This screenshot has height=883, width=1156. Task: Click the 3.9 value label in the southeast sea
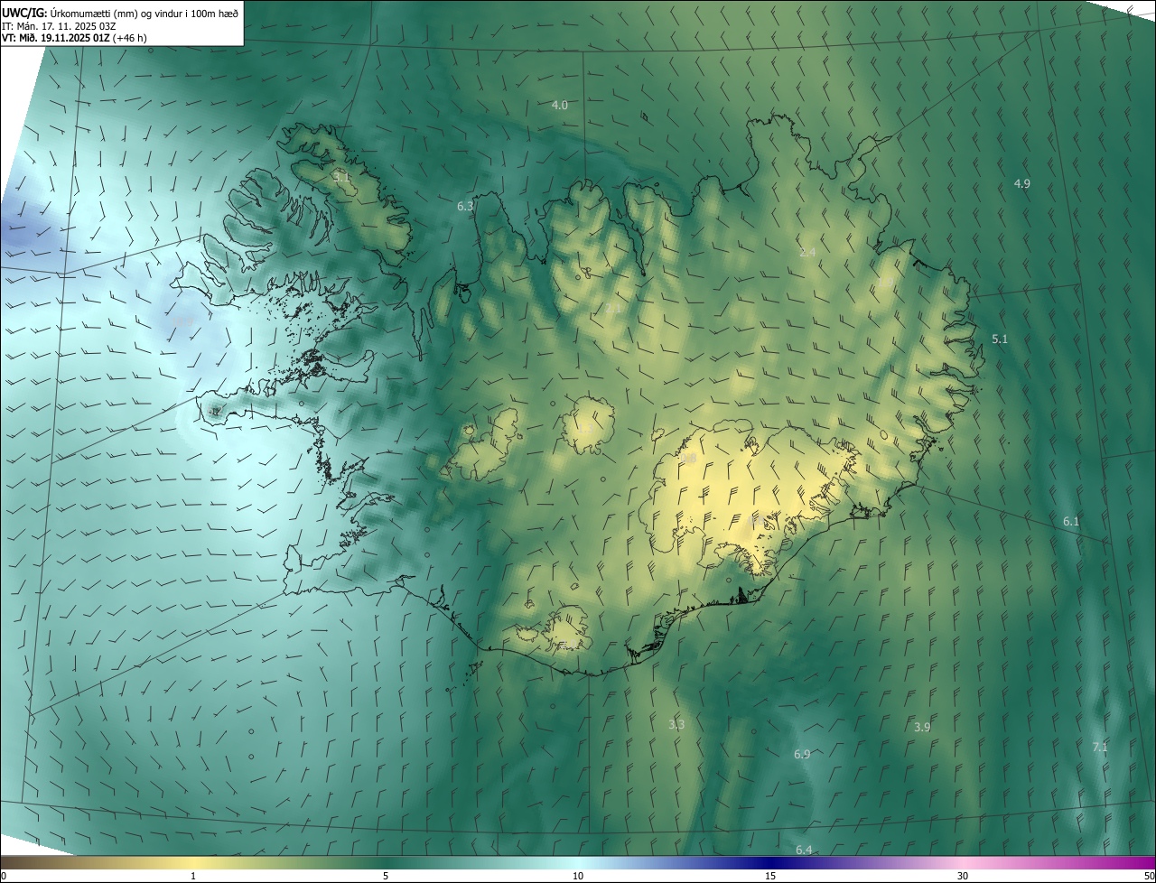click(x=922, y=727)
